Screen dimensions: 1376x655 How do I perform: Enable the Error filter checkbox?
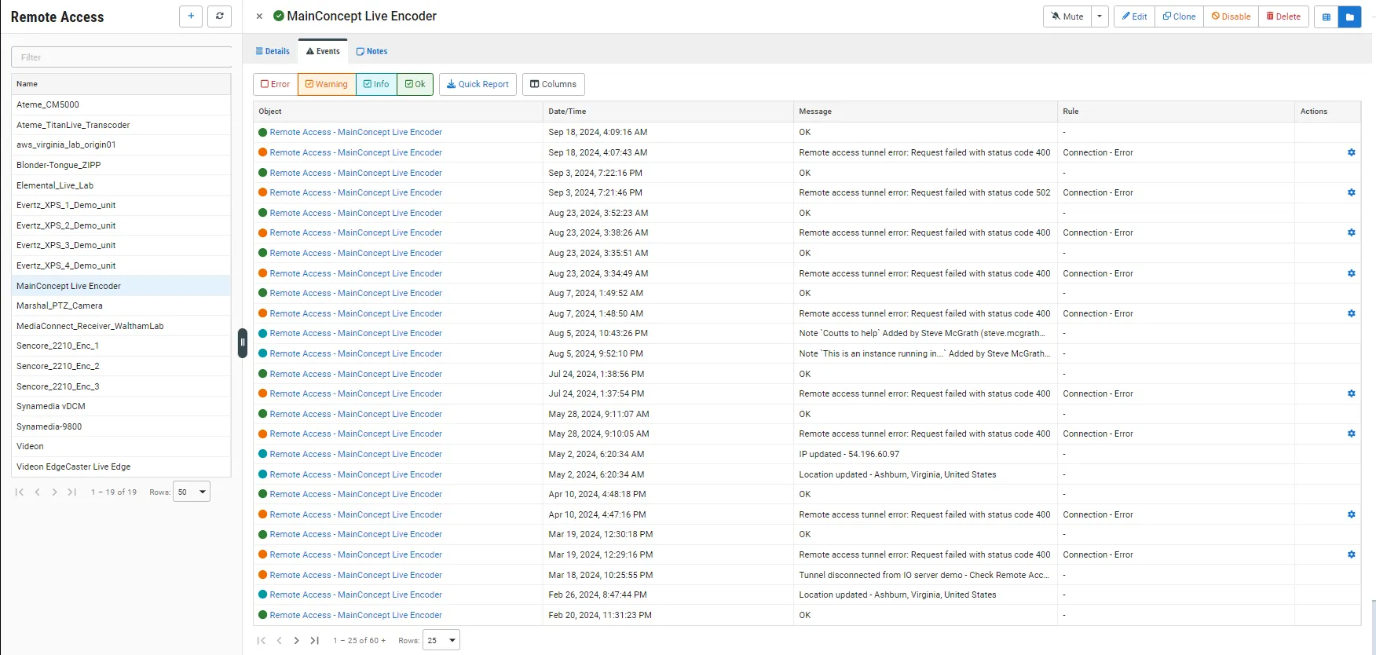point(276,84)
